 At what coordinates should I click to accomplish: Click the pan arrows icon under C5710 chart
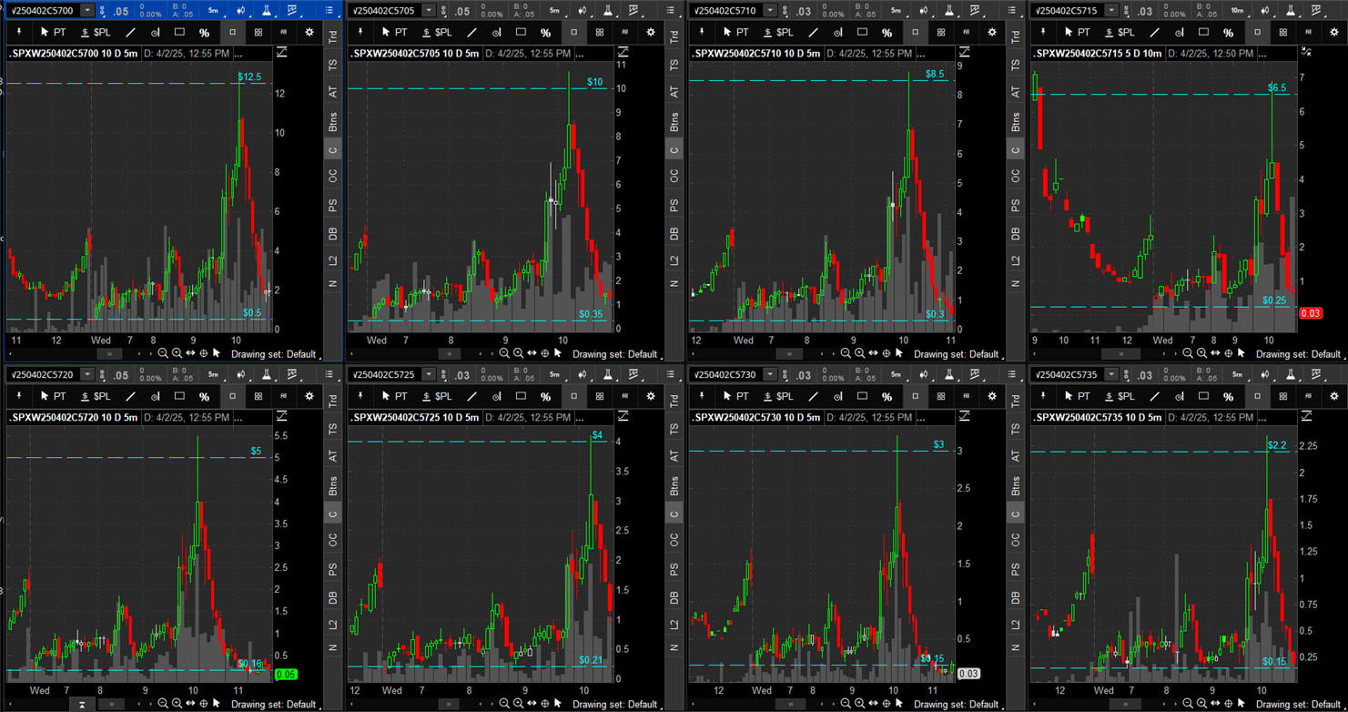coord(873,353)
